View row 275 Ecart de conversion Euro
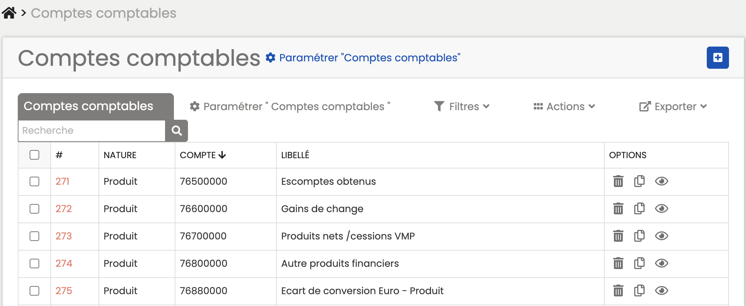746x306 pixels. [662, 291]
